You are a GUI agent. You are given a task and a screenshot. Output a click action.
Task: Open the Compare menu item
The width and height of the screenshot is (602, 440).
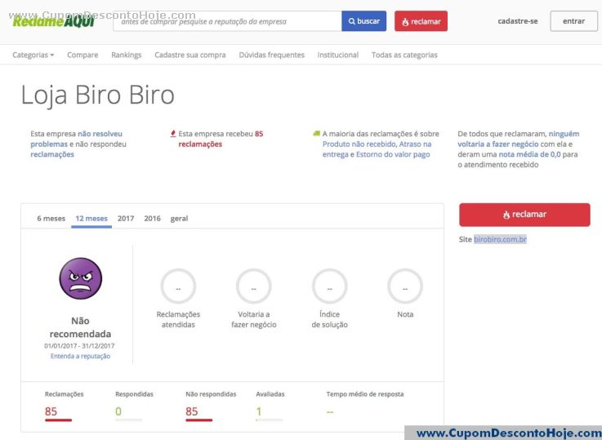click(x=82, y=55)
